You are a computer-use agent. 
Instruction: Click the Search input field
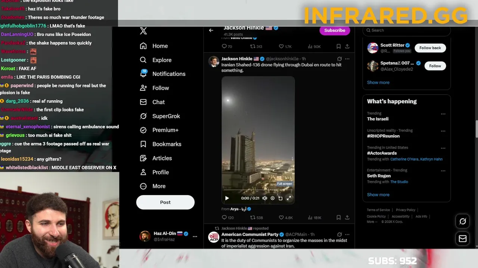(x=406, y=31)
